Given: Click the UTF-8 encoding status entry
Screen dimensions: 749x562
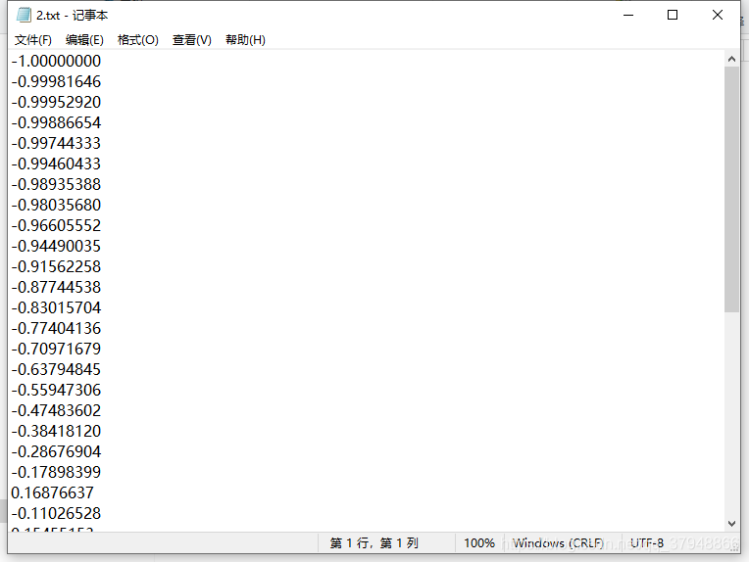Looking at the screenshot, I should tap(647, 543).
